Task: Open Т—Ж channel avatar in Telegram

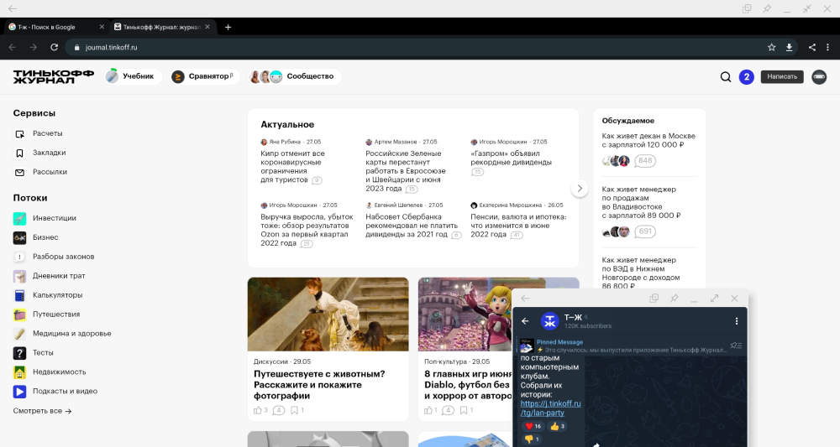Action: 549,321
